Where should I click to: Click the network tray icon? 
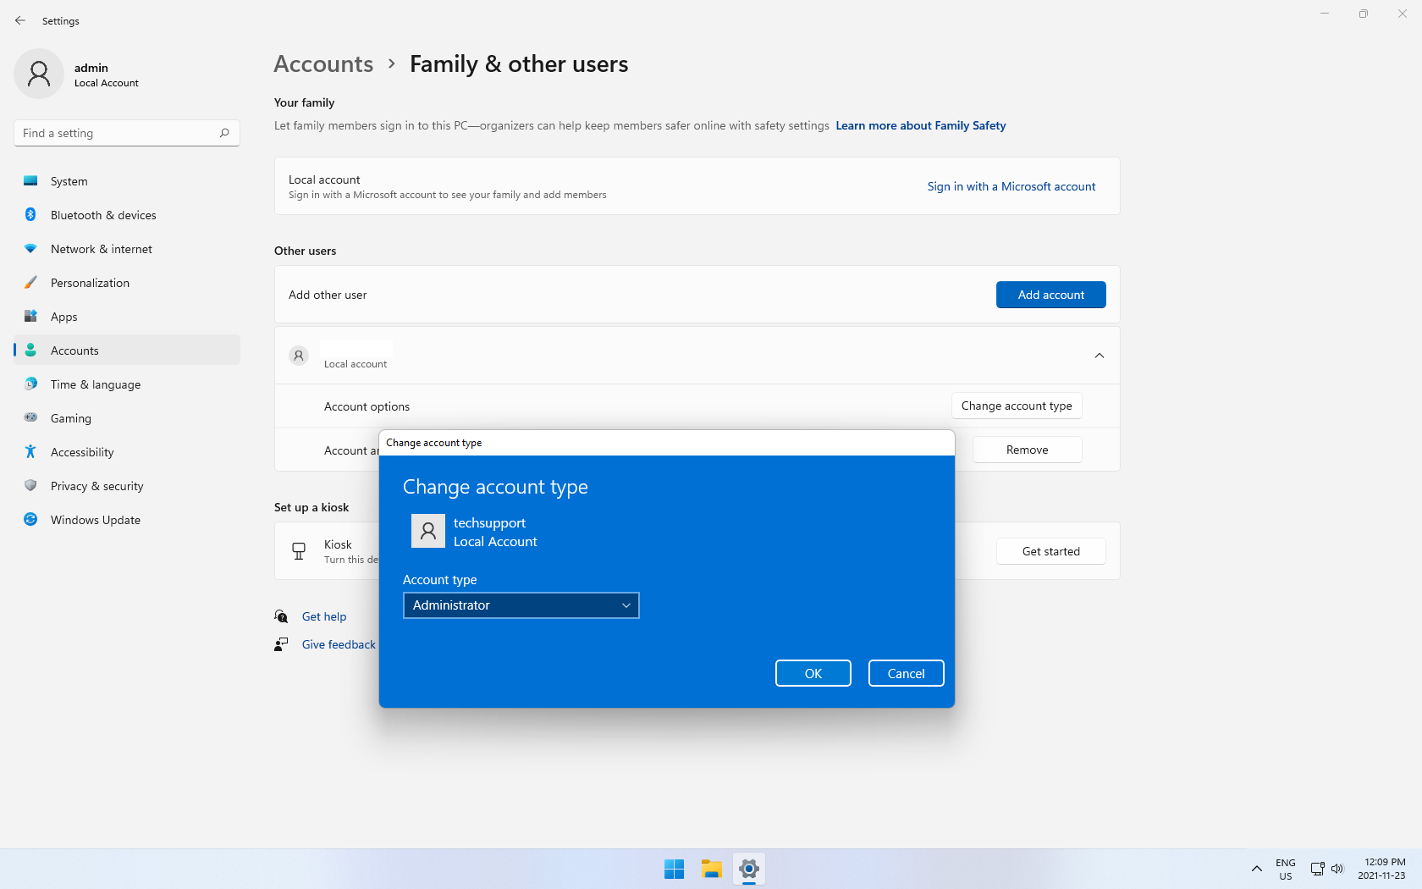tap(1317, 869)
